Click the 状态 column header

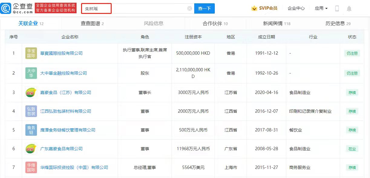[352, 37]
